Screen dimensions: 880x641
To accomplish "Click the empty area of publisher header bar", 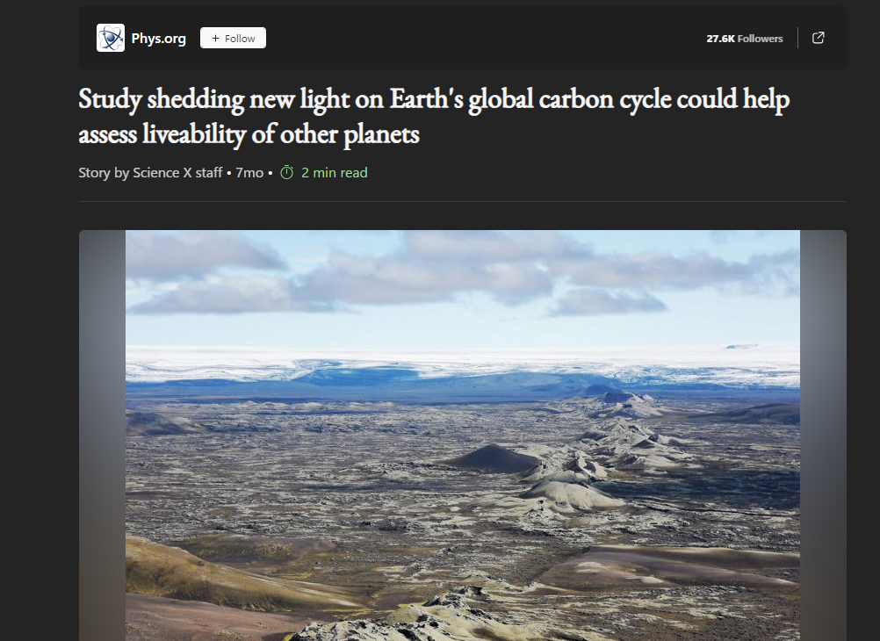I will pyautogui.click(x=483, y=38).
